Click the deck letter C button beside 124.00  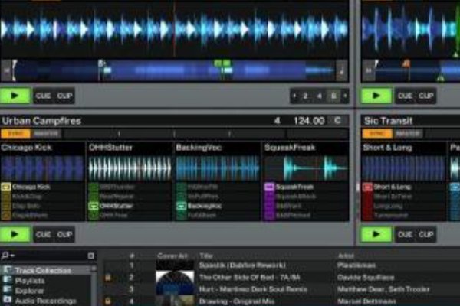[337, 121]
